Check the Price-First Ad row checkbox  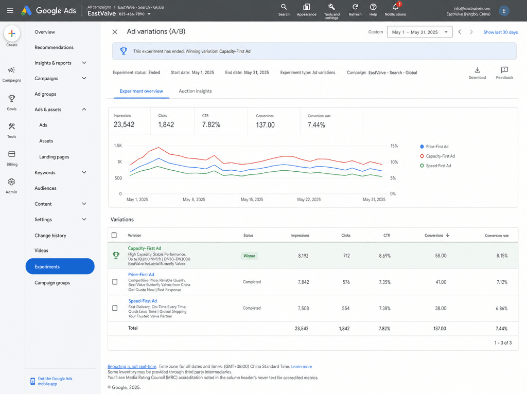(x=115, y=282)
